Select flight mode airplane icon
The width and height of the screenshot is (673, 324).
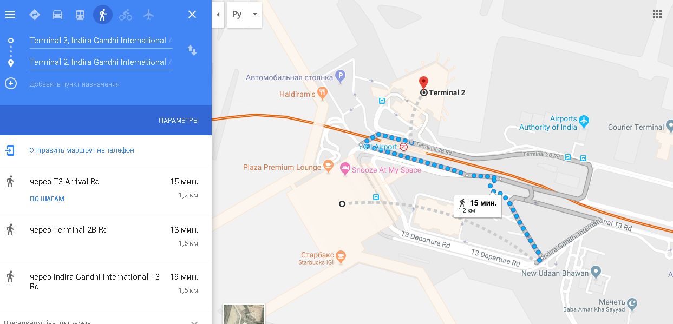coord(149,15)
